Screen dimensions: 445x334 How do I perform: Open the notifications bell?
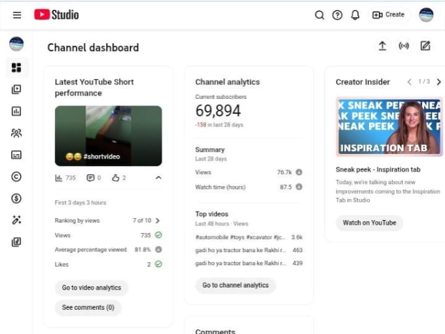[x=355, y=15]
